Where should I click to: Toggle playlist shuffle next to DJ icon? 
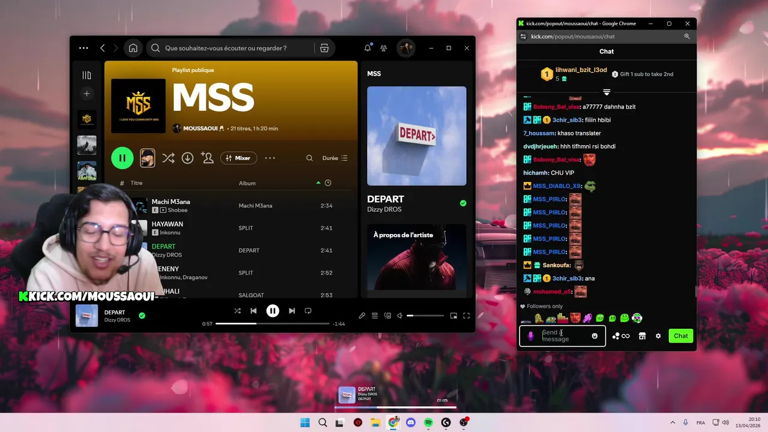[x=168, y=158]
